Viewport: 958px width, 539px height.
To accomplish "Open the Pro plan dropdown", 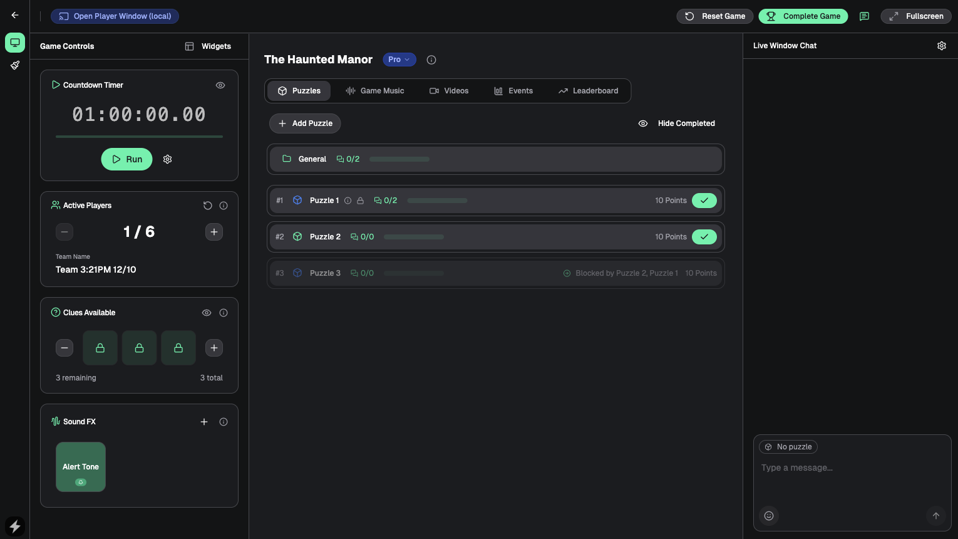I will (x=399, y=60).
